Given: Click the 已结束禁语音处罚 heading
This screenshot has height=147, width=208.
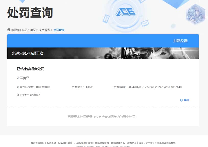Looking at the screenshot, I should tap(30, 69).
